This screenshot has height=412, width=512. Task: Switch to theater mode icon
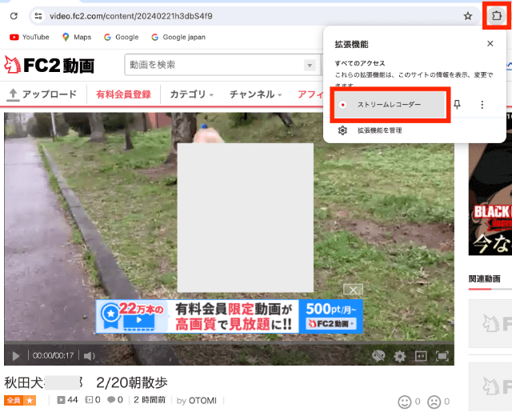click(421, 356)
